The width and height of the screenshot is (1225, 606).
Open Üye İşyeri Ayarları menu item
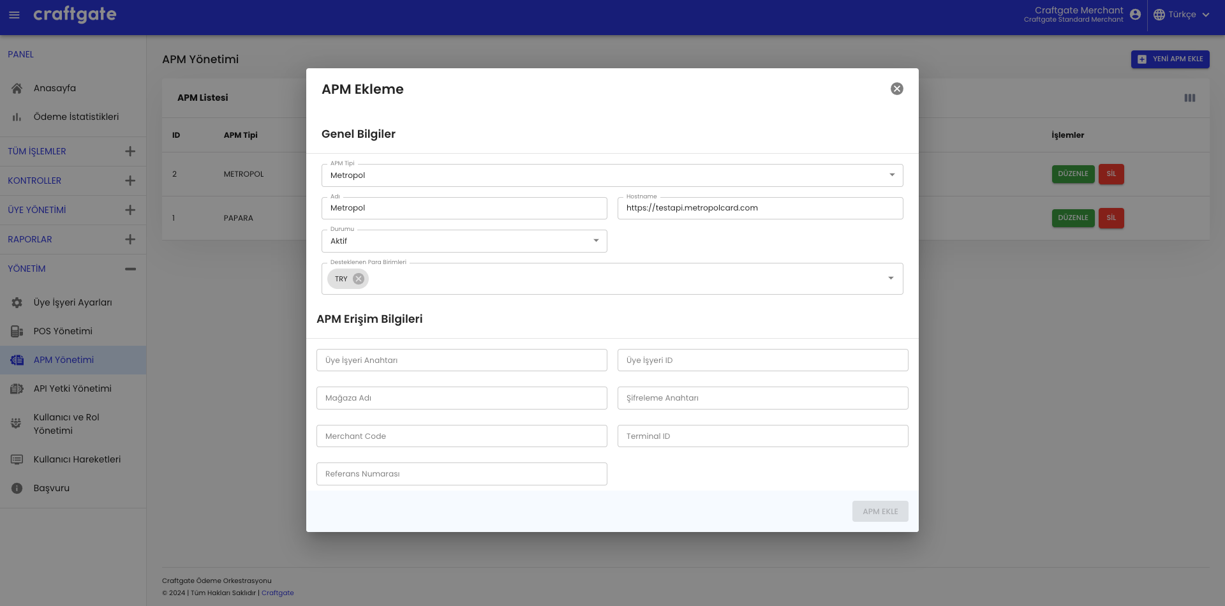(73, 302)
